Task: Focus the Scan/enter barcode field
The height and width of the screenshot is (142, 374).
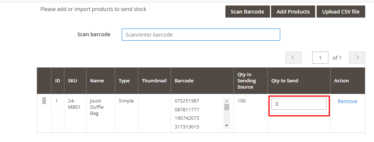Action: 201,35
